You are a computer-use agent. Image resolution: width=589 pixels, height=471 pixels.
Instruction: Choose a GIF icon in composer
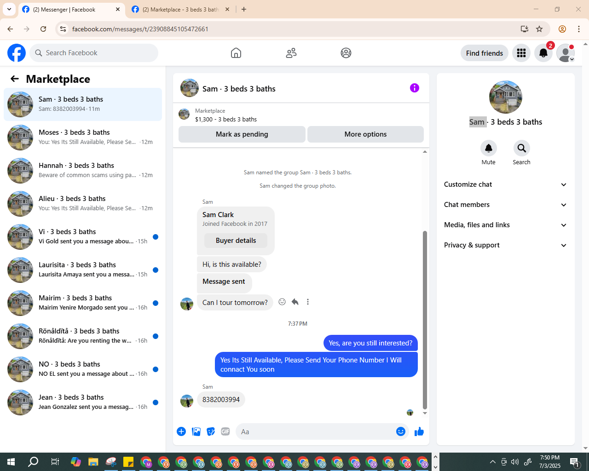tap(225, 431)
